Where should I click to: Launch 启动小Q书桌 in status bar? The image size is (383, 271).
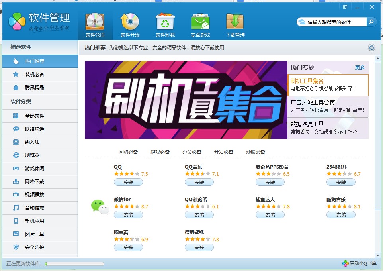(x=360, y=263)
